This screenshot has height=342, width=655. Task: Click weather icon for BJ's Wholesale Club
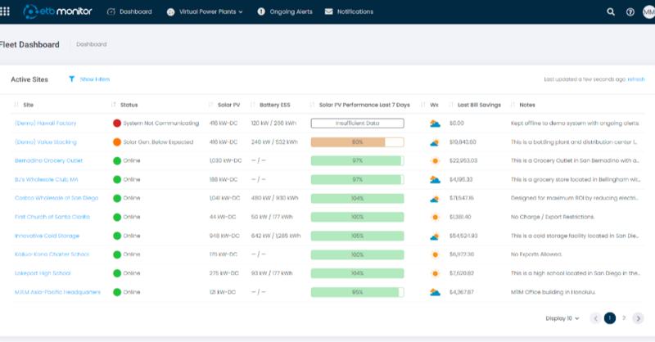coord(435,179)
